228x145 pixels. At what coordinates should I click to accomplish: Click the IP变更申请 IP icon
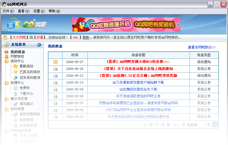pos(16,126)
